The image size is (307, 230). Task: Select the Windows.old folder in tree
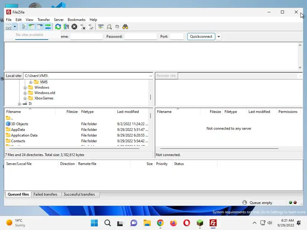point(45,93)
